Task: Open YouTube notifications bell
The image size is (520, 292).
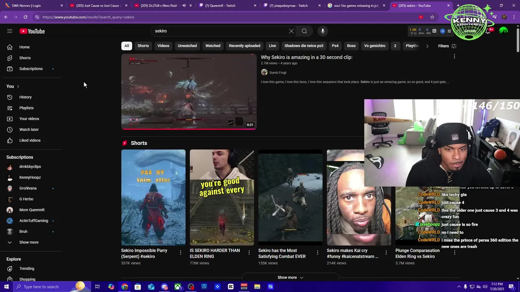Action: [489, 31]
